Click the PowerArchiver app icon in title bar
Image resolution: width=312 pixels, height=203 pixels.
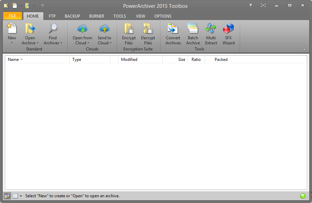click(x=6, y=5)
